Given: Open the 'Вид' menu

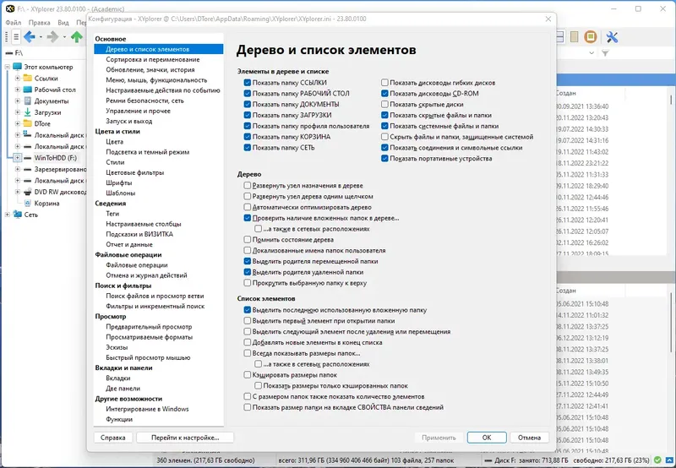Looking at the screenshot, I should click(63, 23).
